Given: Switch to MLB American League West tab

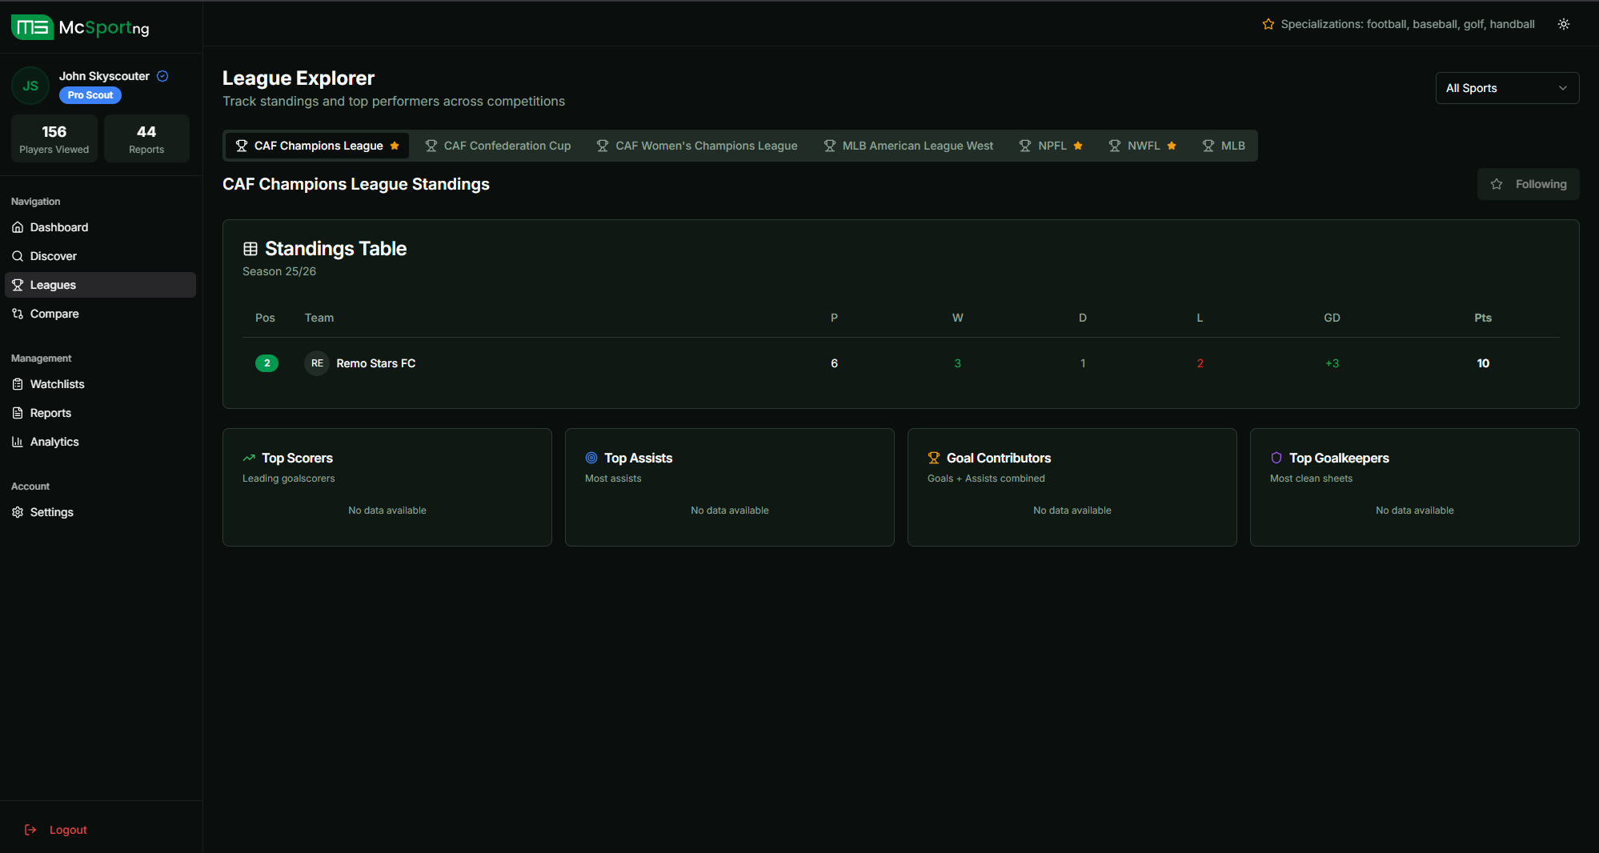Looking at the screenshot, I should 908,146.
